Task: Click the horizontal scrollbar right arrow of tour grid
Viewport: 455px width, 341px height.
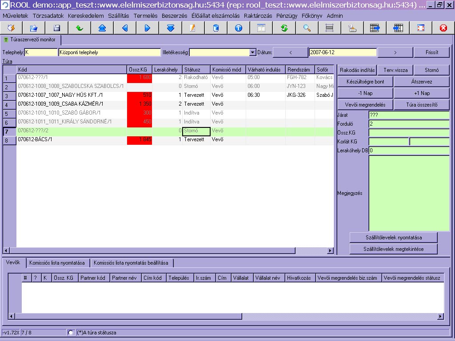Action: [x=330, y=251]
